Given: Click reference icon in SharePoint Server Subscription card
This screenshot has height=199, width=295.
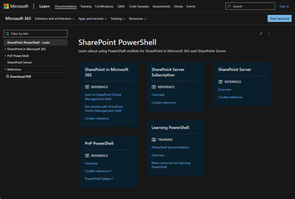Looking at the screenshot, I should tap(154, 87).
